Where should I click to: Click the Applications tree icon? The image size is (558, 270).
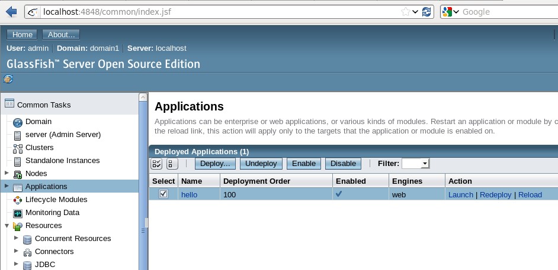17,187
